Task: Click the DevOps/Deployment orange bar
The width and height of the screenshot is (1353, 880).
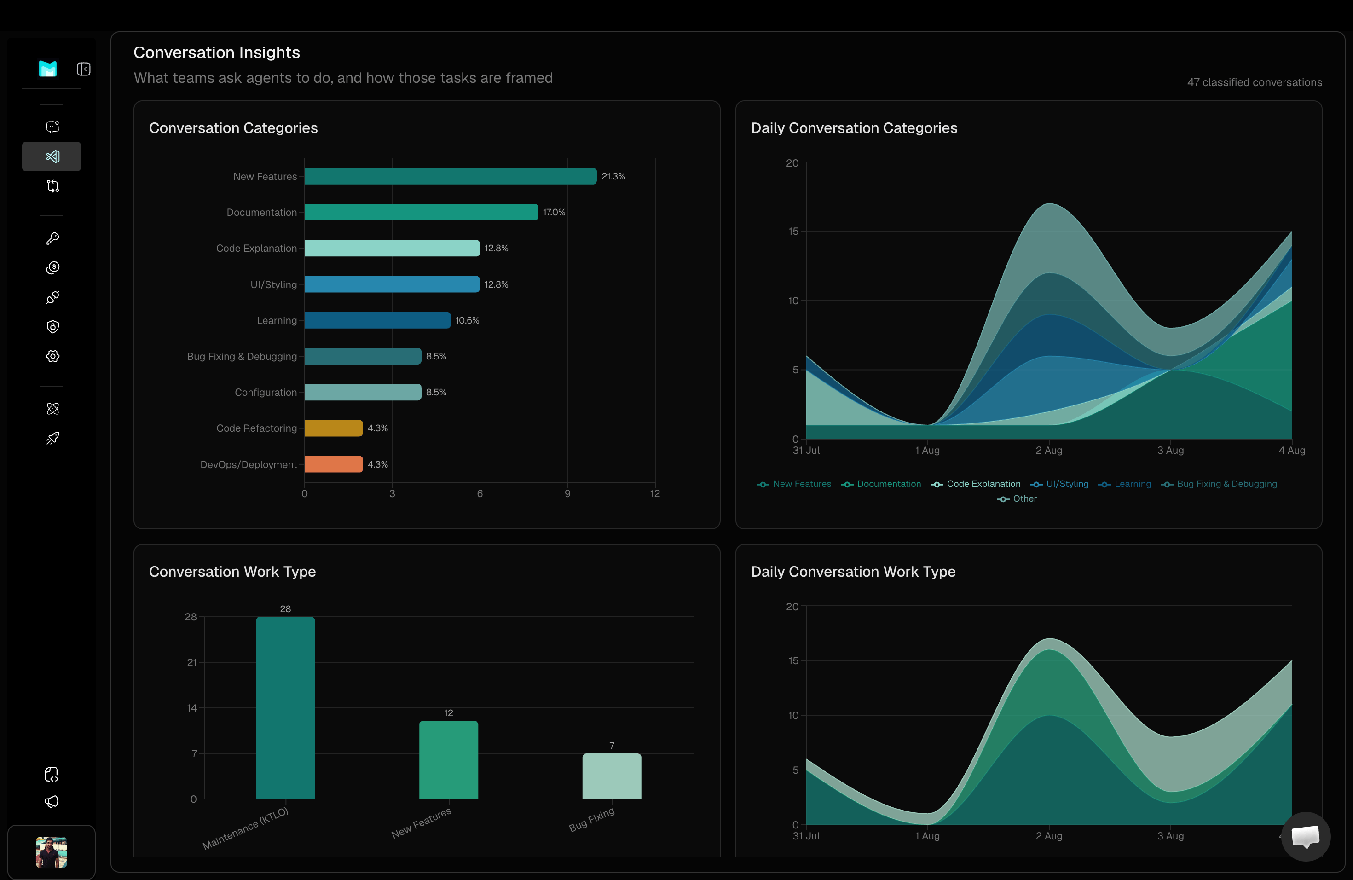Action: click(x=334, y=464)
